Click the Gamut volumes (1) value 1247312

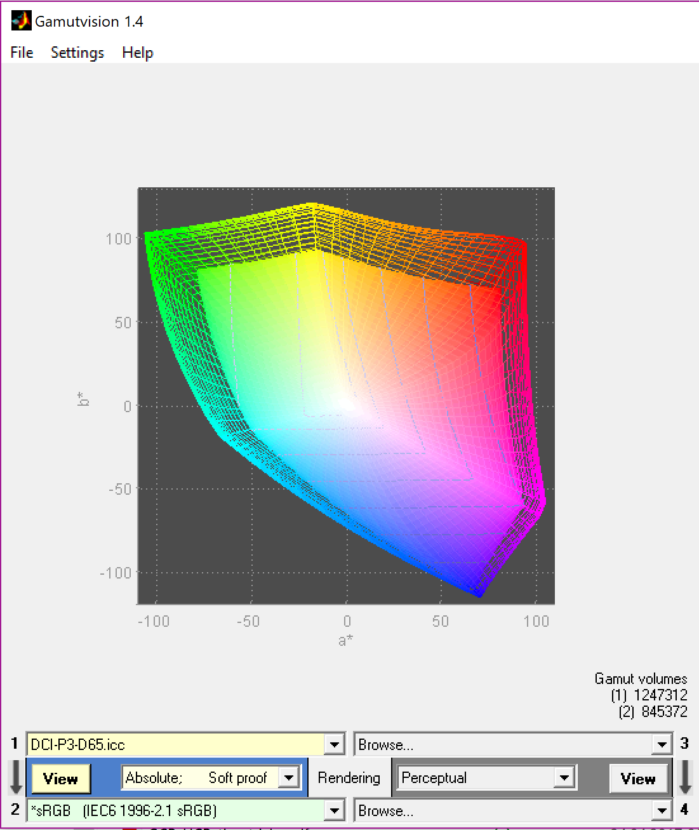point(660,695)
